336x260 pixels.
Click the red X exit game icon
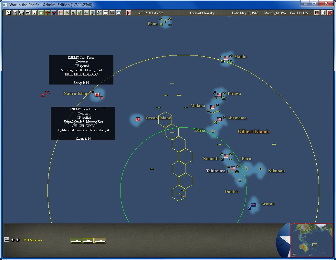click(330, 13)
